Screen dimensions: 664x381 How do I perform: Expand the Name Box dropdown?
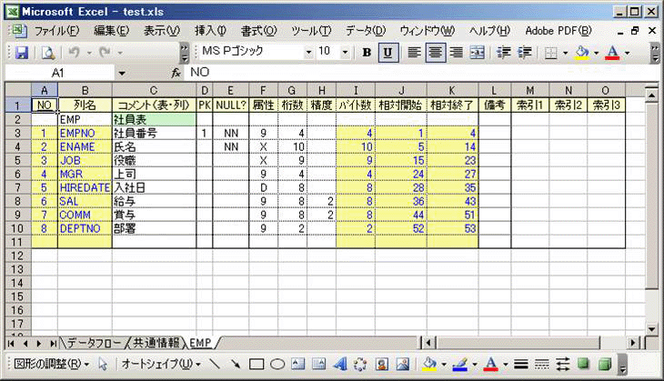[x=122, y=72]
